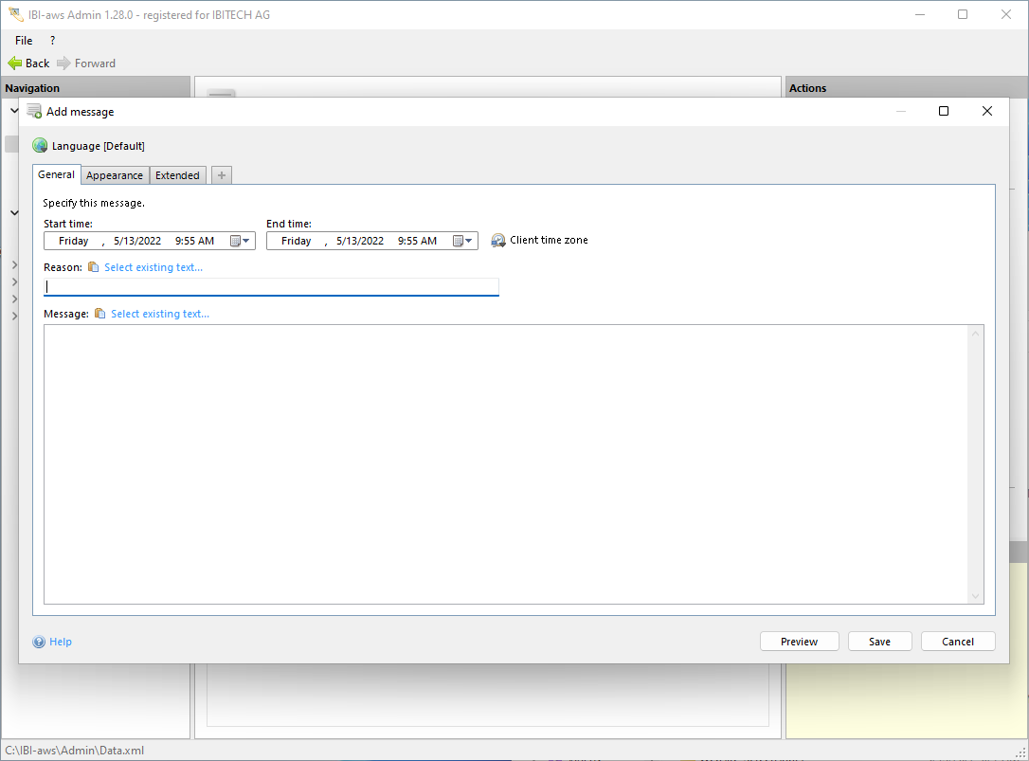Click Select existing text link for Message

pos(160,314)
